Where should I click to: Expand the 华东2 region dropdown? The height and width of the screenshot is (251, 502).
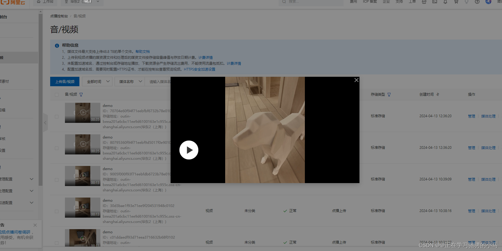point(82,1)
